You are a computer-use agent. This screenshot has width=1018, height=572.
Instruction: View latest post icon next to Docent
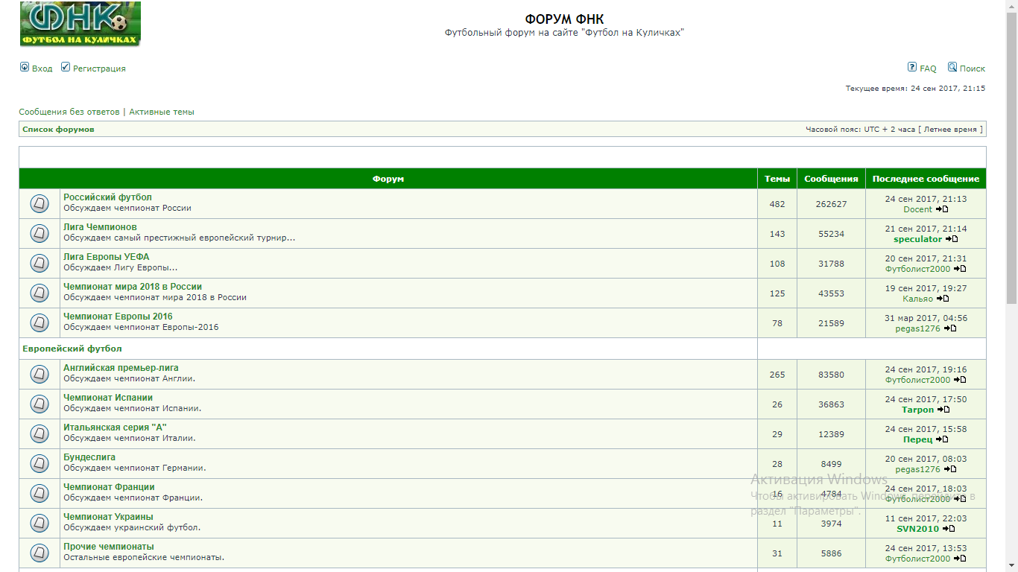tap(942, 209)
